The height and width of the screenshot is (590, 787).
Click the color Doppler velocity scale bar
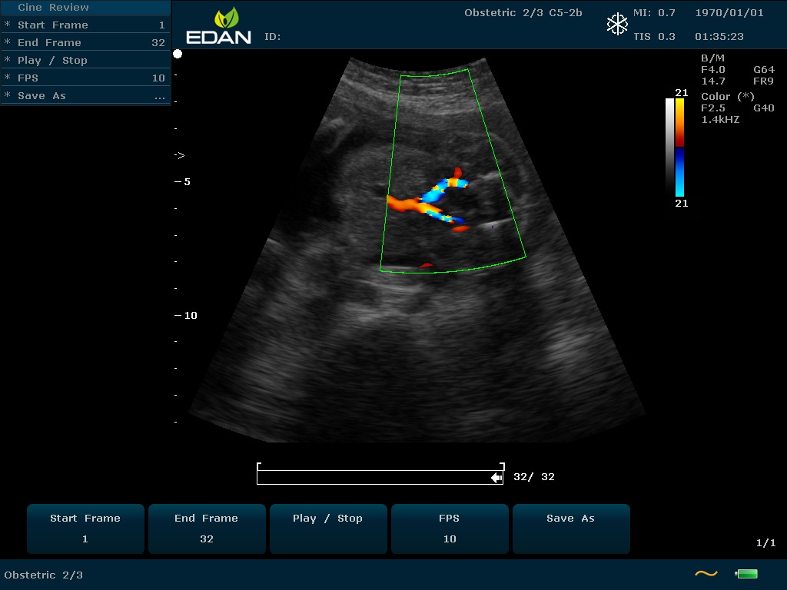679,147
